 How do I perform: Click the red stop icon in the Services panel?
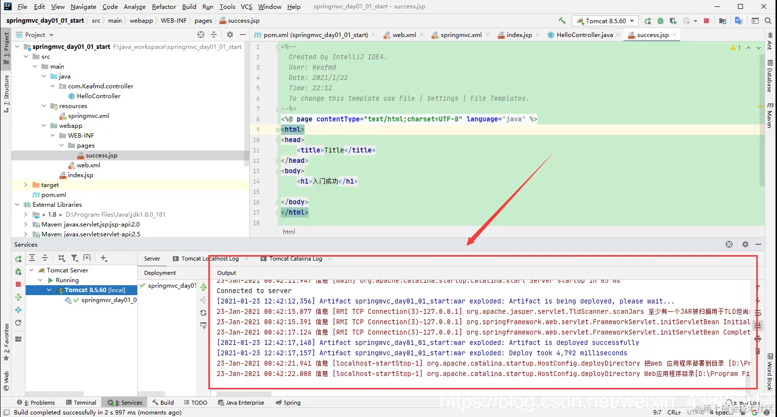tap(18, 284)
